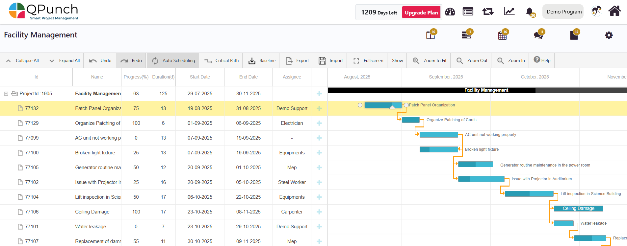This screenshot has width=627, height=246.
Task: Open the calendar icon with badge
Action: point(502,35)
